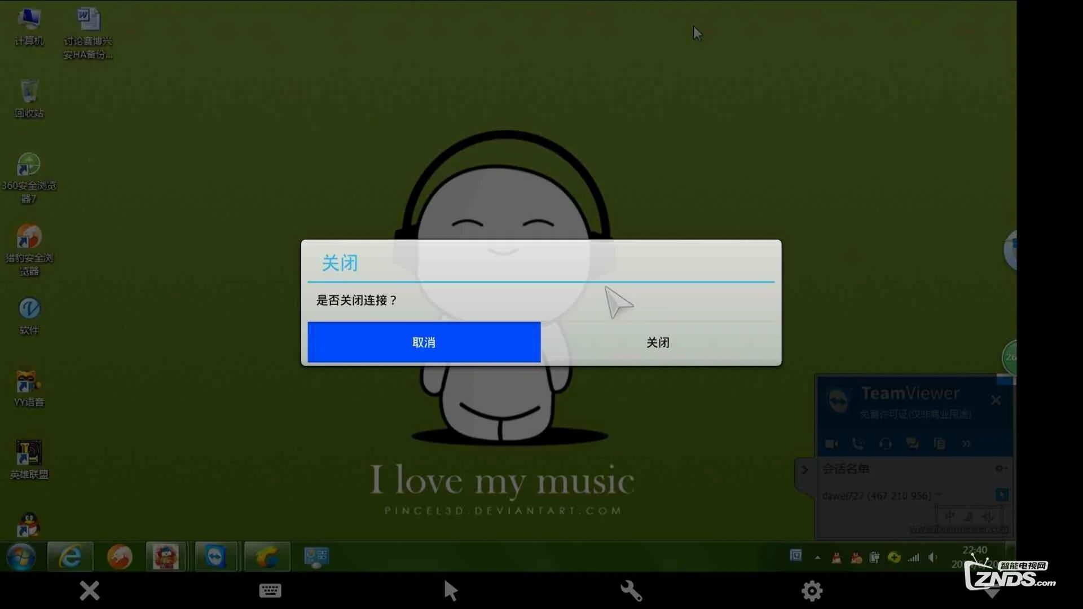Open the yellow-green bird taskbar app
Image resolution: width=1083 pixels, height=609 pixels.
pos(267,557)
